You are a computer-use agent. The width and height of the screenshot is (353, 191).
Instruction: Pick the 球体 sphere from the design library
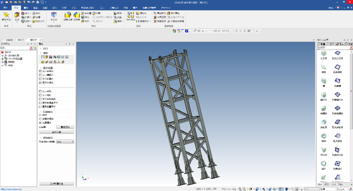[324, 136]
